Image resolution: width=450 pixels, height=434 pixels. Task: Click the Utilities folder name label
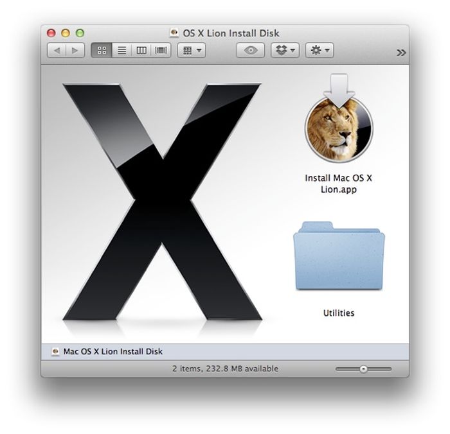(339, 313)
